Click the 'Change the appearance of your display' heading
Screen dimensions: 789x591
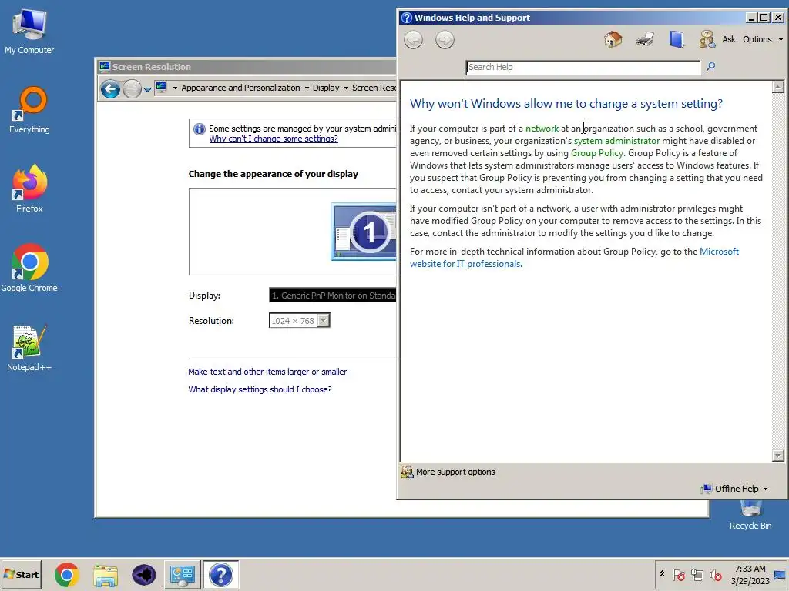(274, 174)
